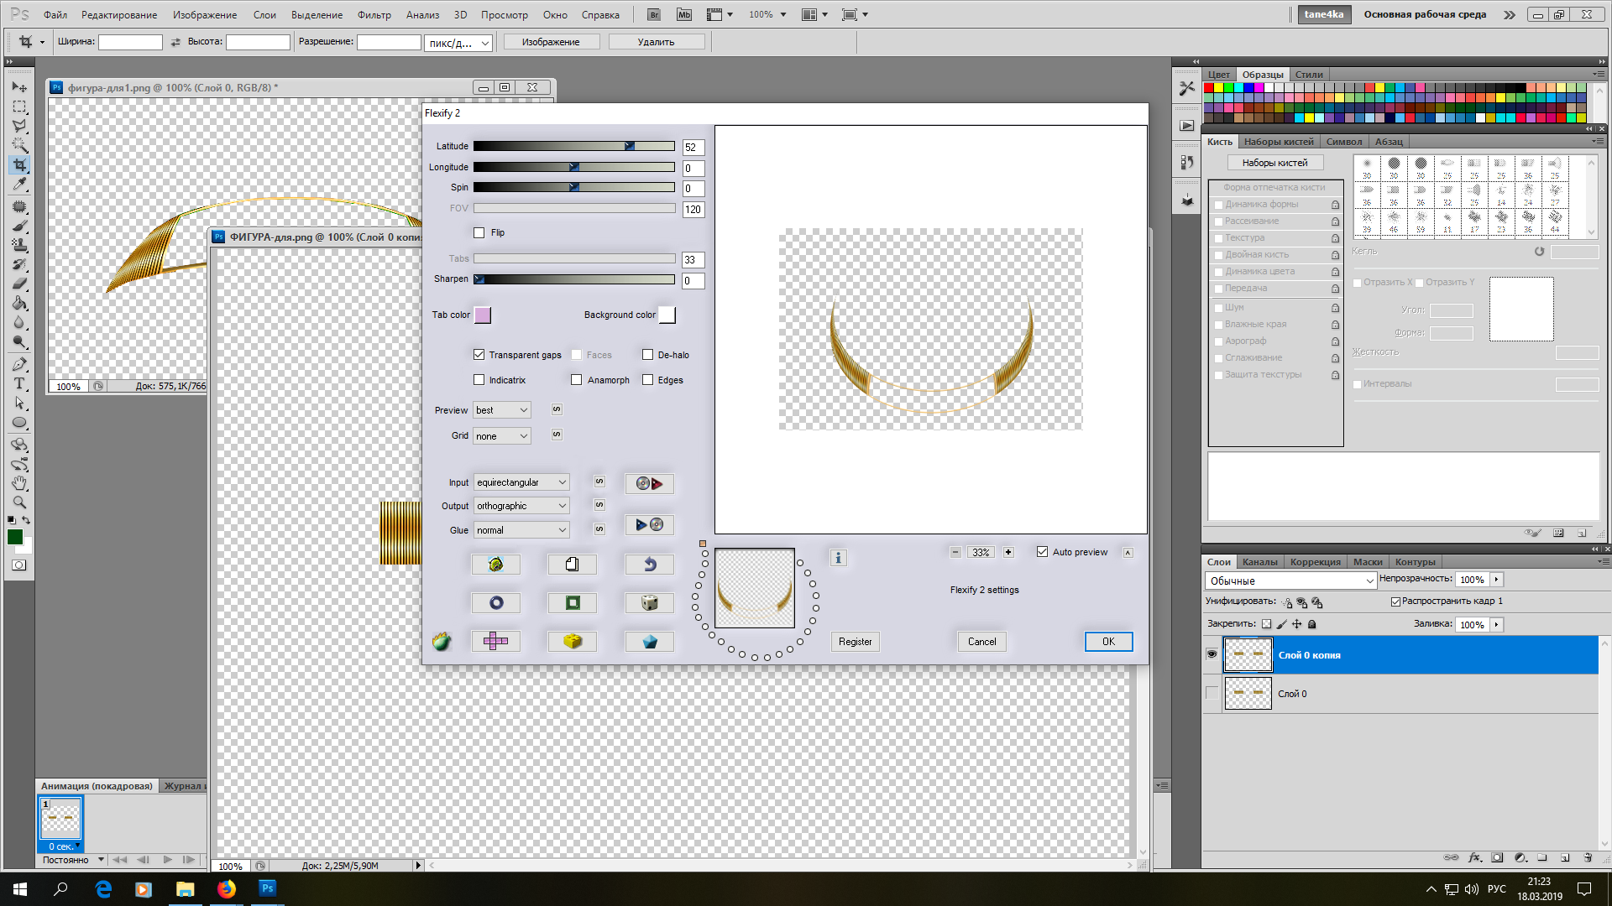1612x906 pixels.
Task: Hide the 'Слой 0 копия' layer via the eye icon
Action: (x=1212, y=654)
